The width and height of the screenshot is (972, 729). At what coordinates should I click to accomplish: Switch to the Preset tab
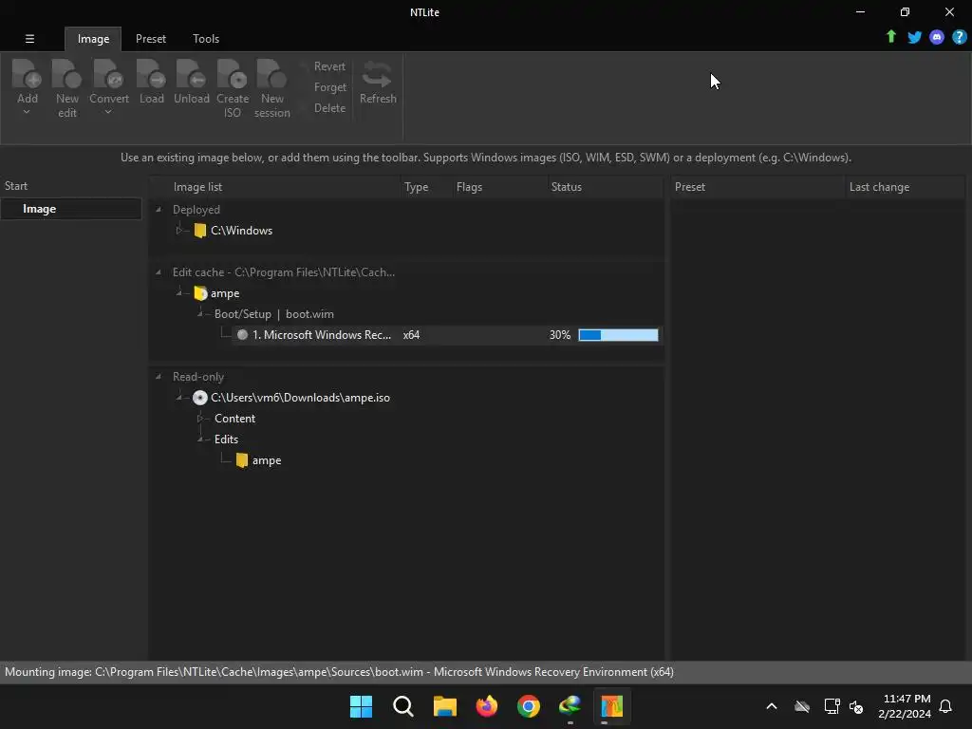(x=151, y=39)
